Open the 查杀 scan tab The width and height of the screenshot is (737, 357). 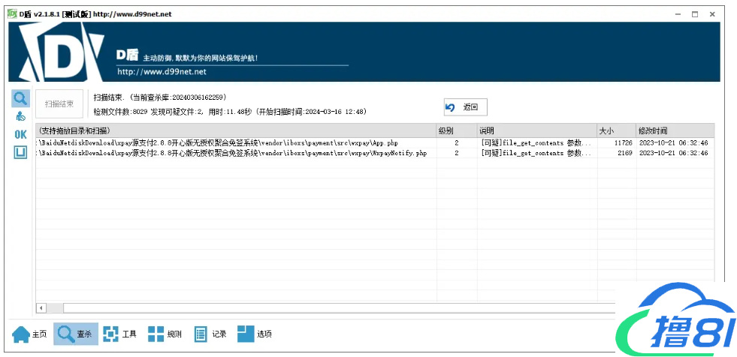[75, 334]
